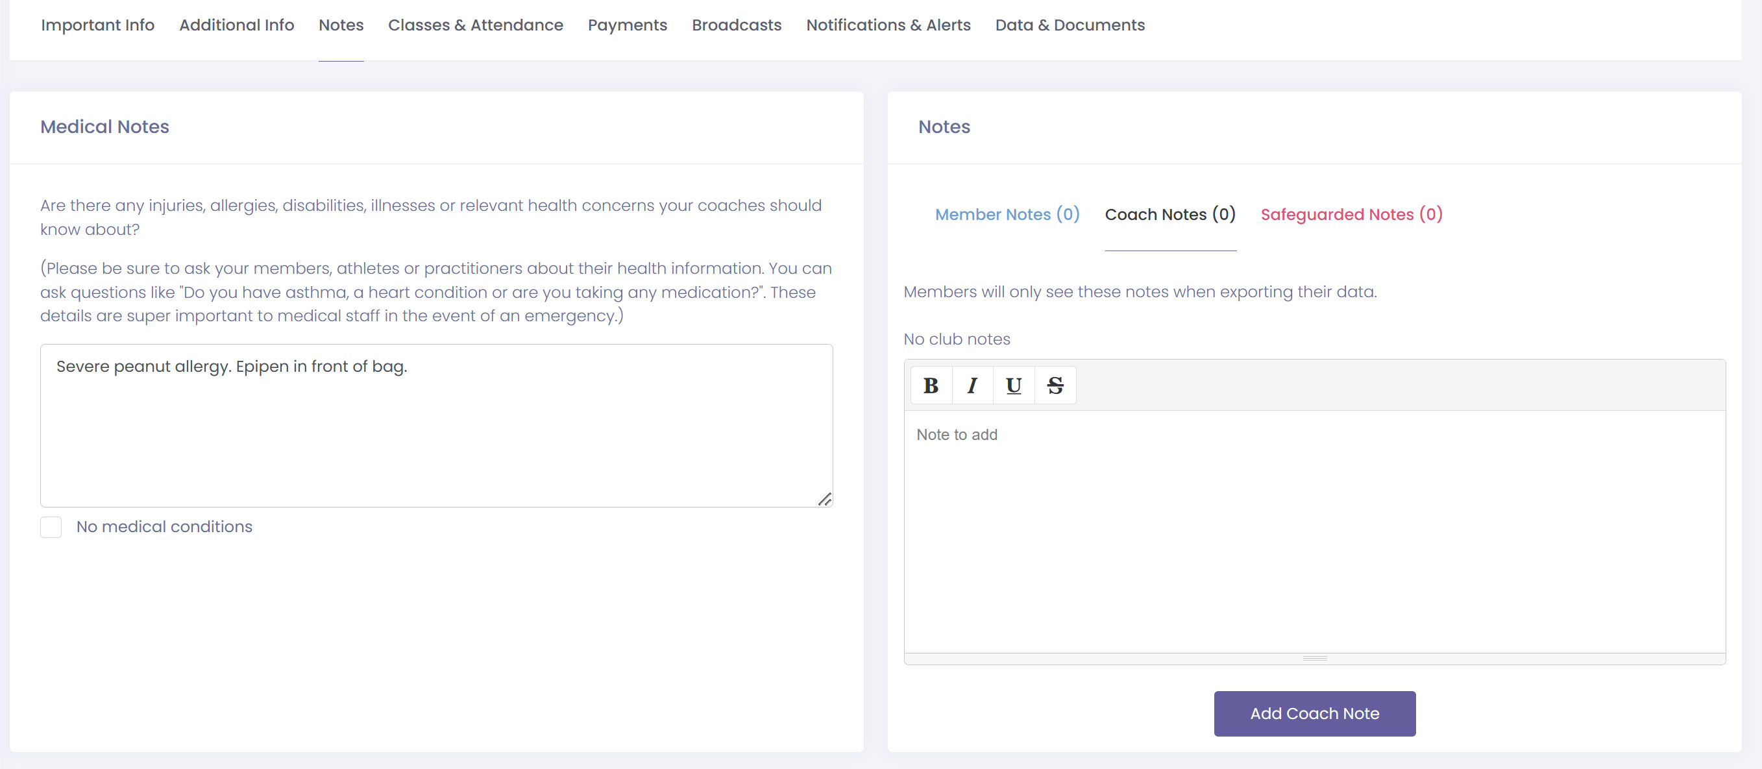Go to the Payments tab

pyautogui.click(x=627, y=25)
